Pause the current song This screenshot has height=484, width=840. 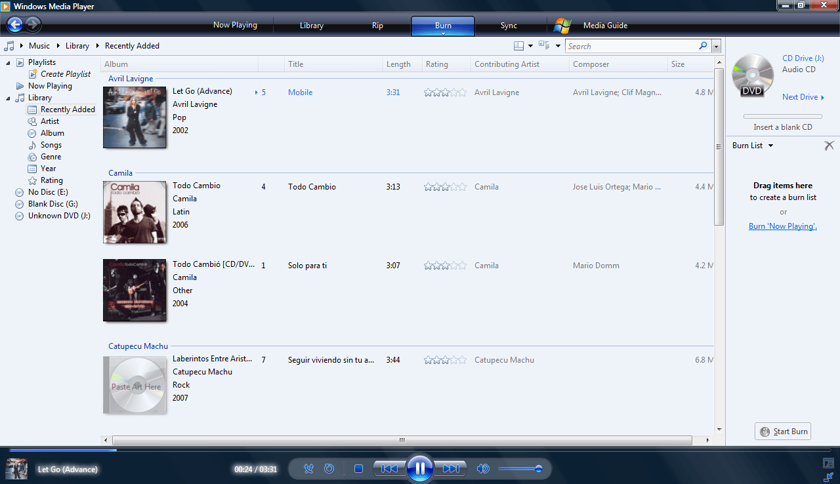tap(419, 468)
